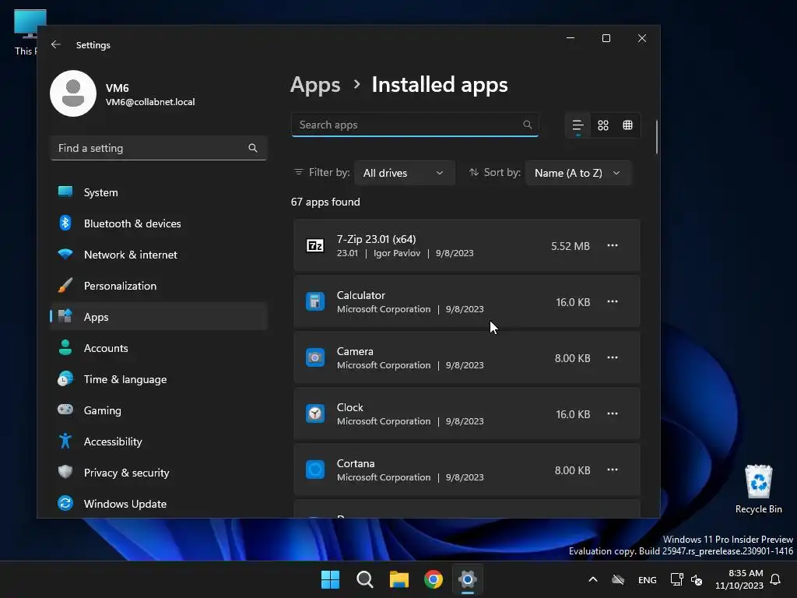797x598 pixels.
Task: Open the Windows Start menu
Action: pyautogui.click(x=330, y=579)
